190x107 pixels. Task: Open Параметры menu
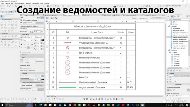pos(36,3)
